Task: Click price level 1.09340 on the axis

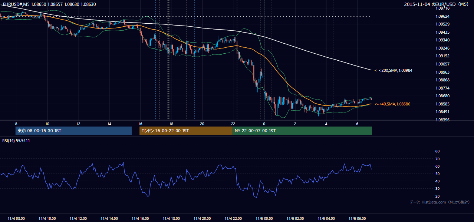Action: point(442,40)
